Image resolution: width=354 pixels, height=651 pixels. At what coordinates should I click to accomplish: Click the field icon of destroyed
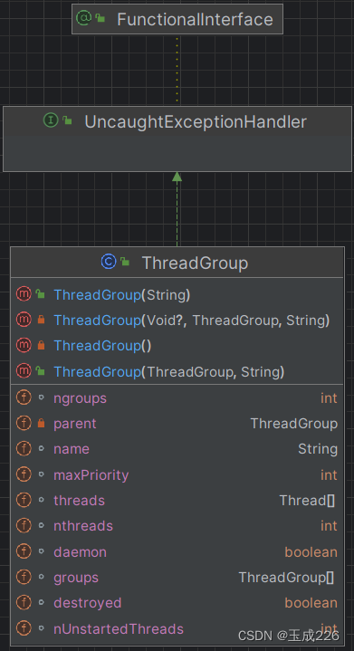coord(24,602)
